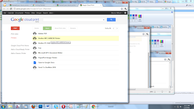Open Documents in the Google bar
This screenshot has height=109, width=194.
(x=19, y=13)
